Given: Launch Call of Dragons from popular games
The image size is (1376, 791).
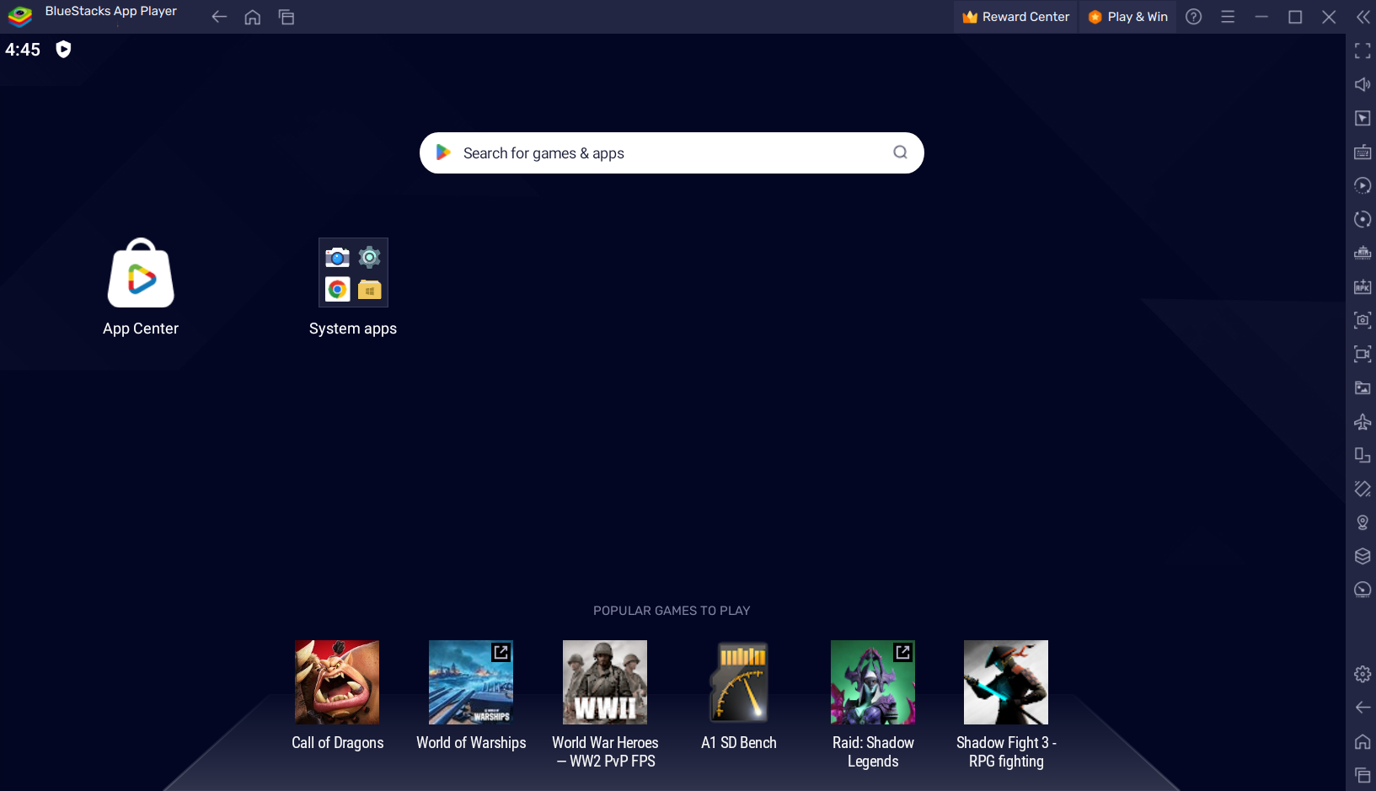Looking at the screenshot, I should pos(337,682).
